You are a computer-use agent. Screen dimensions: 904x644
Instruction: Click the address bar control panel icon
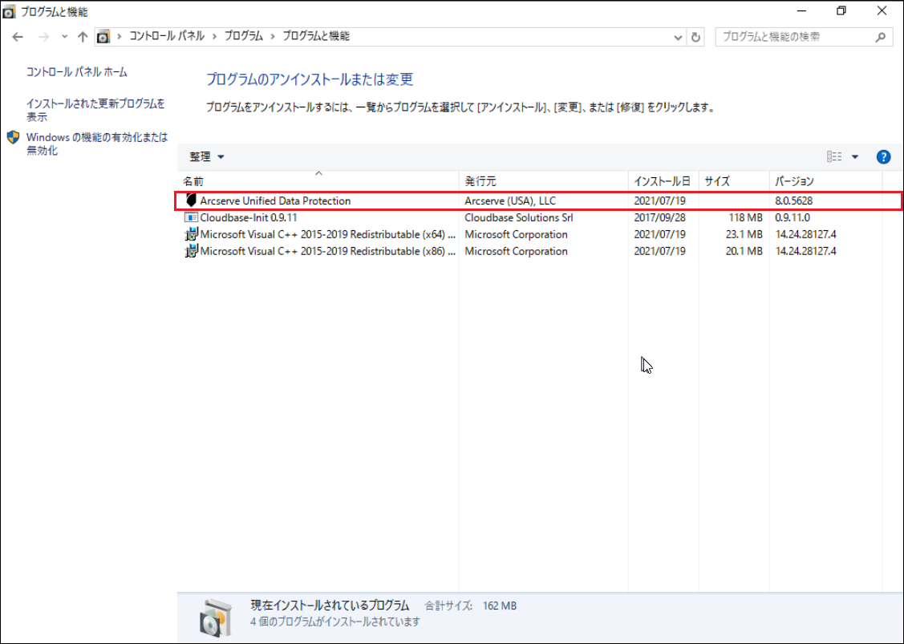tap(103, 37)
